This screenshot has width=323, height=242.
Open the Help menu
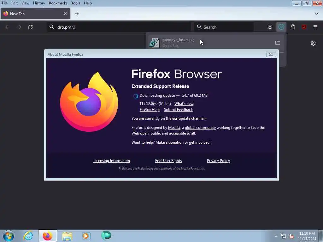coord(88,3)
